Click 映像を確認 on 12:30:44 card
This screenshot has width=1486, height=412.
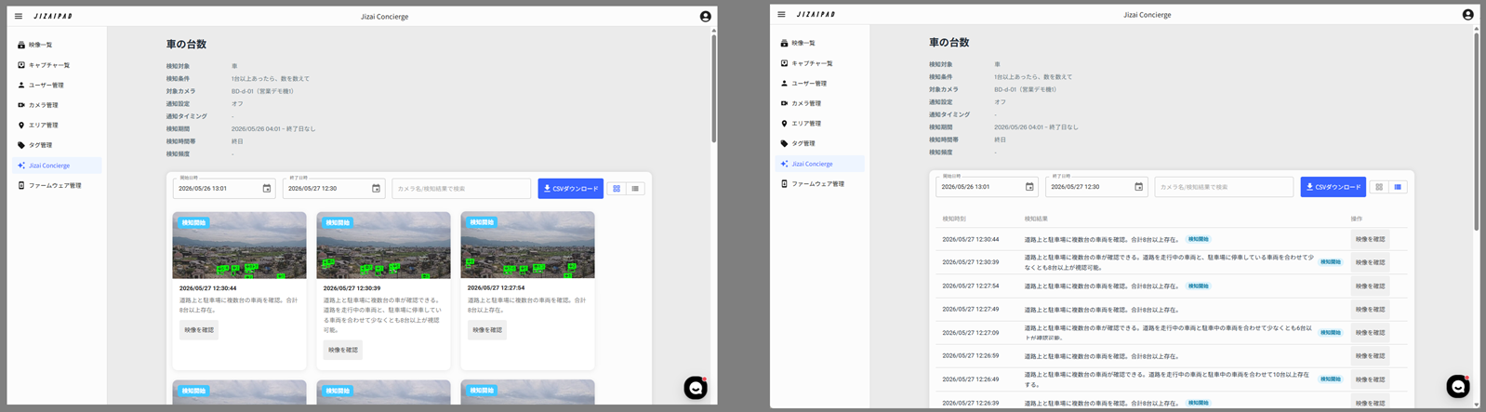[x=199, y=330]
